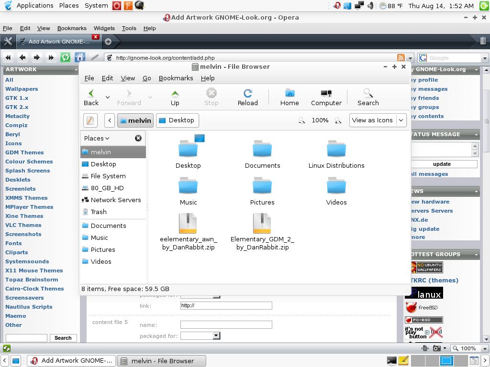Select Elementary_GDM_2_by_DanRabbit.zip archive
Image resolution: width=490 pixels, height=367 pixels.
(x=262, y=232)
